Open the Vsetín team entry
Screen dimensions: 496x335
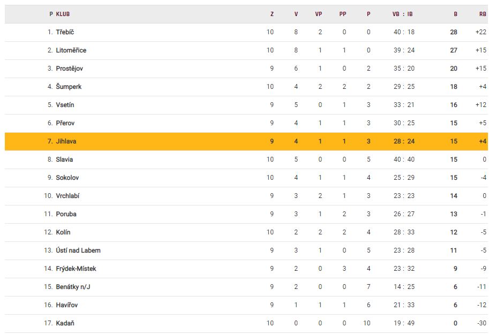[65, 105]
